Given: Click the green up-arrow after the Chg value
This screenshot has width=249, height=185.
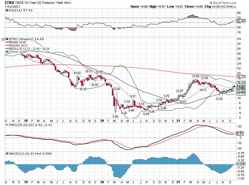Looking at the screenshot, I should coord(235,7).
